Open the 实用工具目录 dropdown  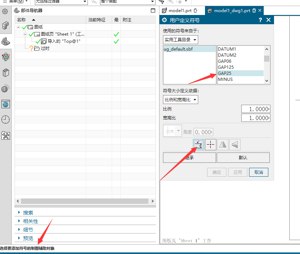point(180,40)
